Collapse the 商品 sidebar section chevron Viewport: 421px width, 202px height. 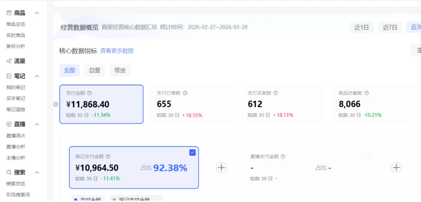click(37, 13)
